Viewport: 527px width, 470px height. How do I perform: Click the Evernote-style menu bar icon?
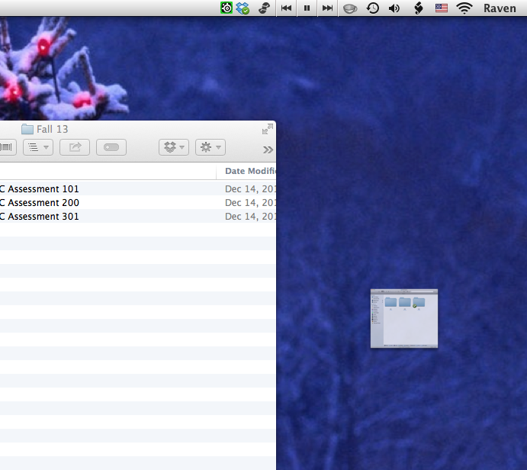(x=419, y=8)
